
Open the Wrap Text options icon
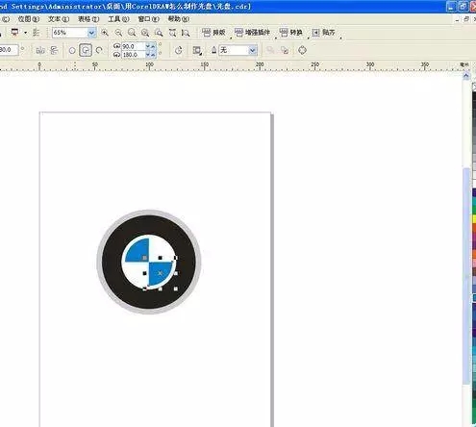coord(197,50)
